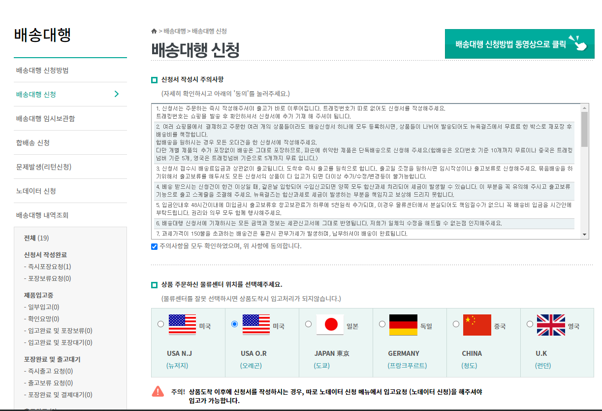Click the (청도) location label

coord(470,366)
